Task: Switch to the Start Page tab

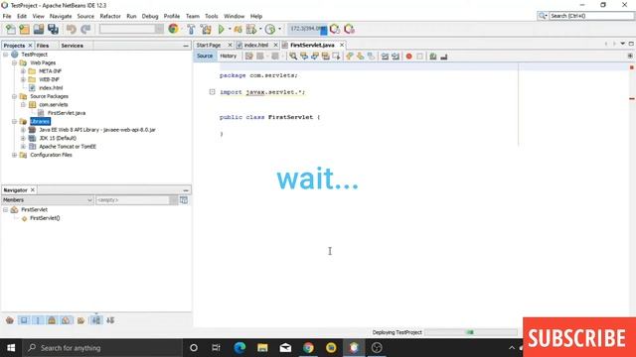Action: click(x=209, y=45)
